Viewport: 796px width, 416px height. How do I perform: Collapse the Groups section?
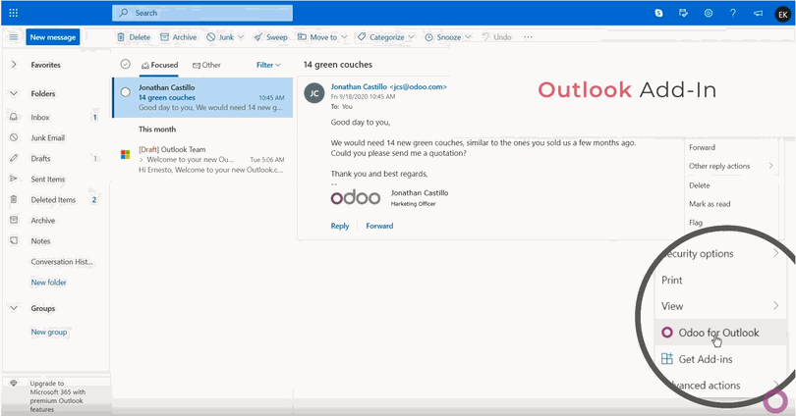14,308
